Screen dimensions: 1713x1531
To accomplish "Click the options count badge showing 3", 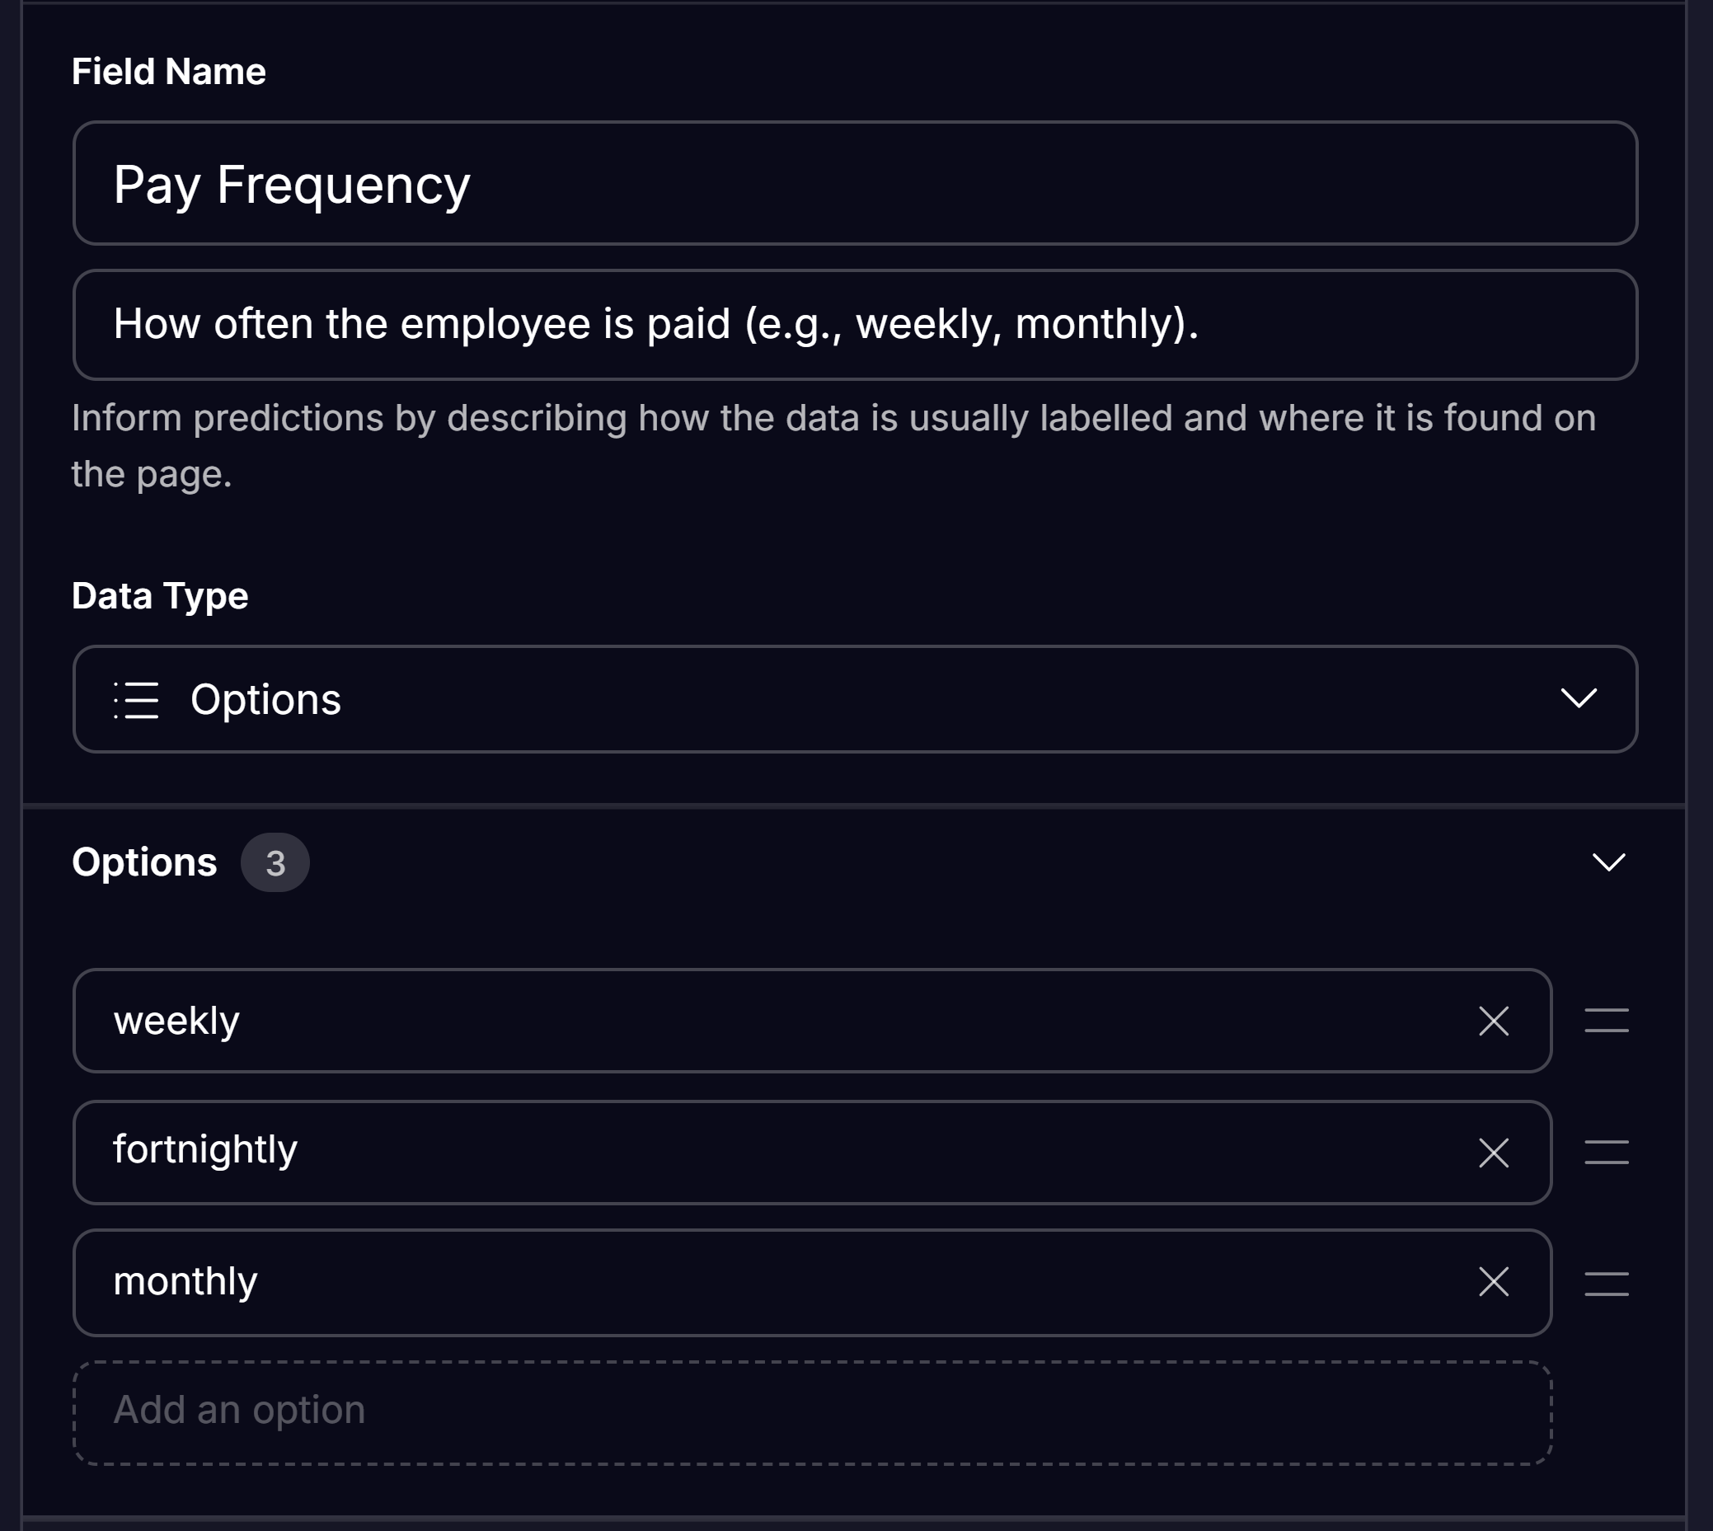I will [276, 861].
